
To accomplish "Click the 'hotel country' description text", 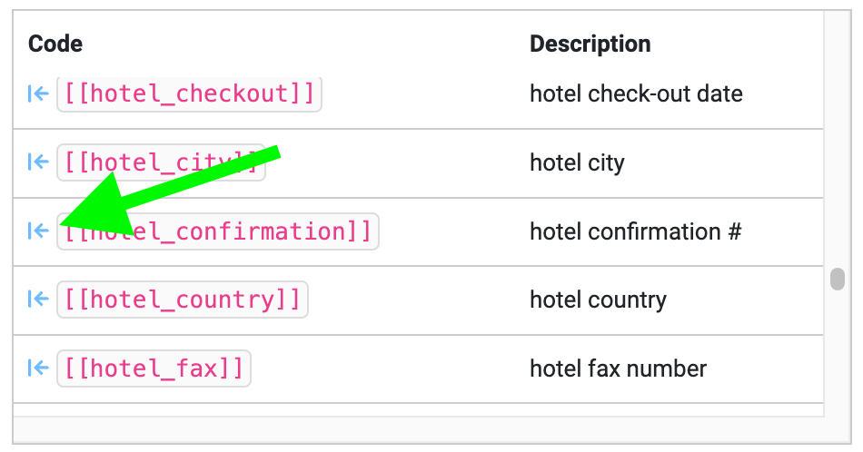I will pos(599,300).
